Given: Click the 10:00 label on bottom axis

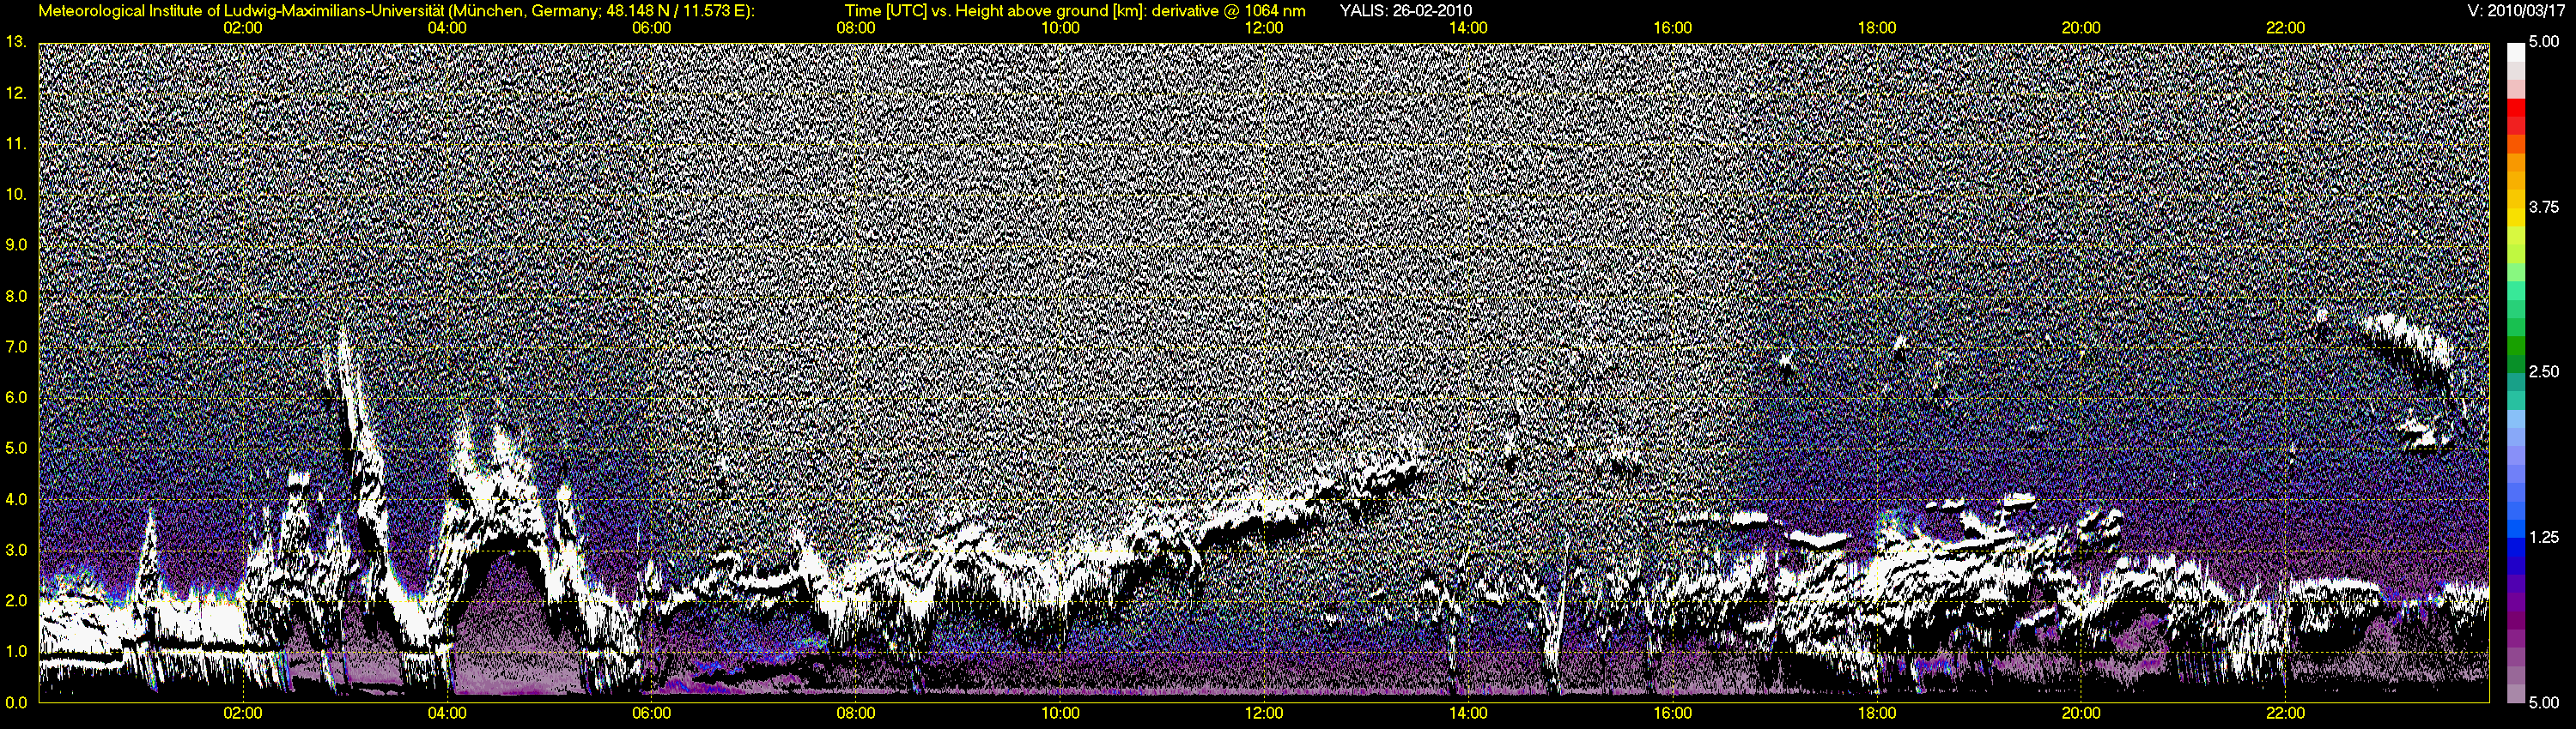Looking at the screenshot, I should (1060, 713).
